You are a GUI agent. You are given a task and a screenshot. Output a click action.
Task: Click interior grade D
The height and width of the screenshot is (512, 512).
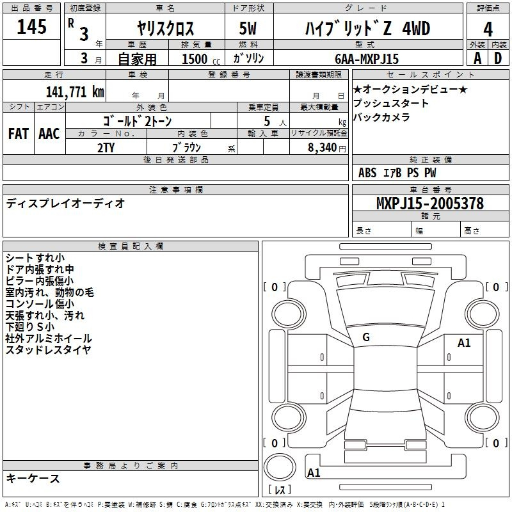click(498, 58)
